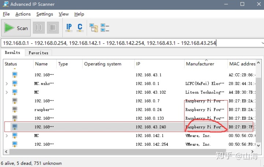Sort by the IP column header
The image size is (264, 167).
click(x=159, y=64)
